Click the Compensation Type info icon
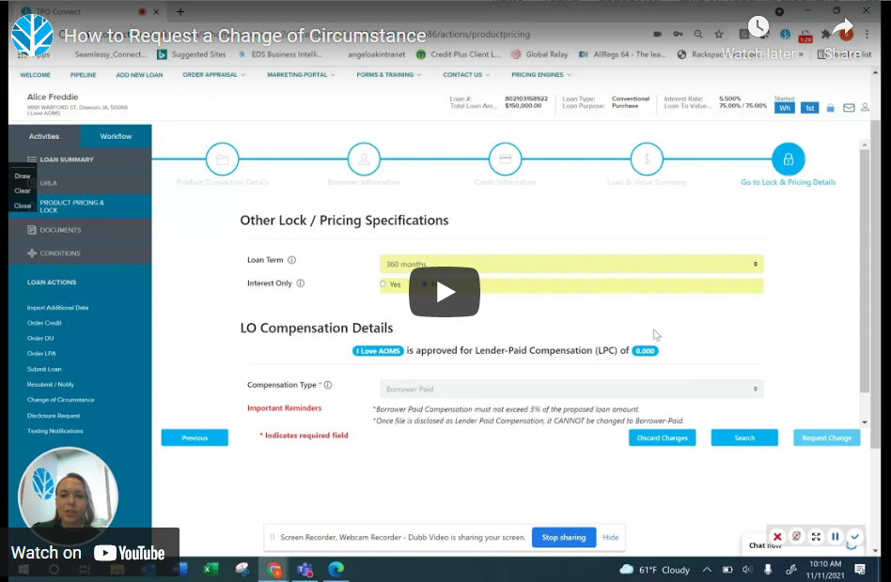 pos(328,385)
